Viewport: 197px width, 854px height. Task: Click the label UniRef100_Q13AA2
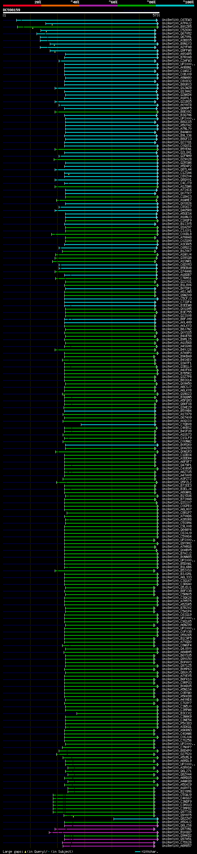coord(176,91)
